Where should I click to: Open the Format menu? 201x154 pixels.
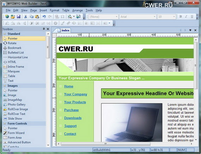54,10
